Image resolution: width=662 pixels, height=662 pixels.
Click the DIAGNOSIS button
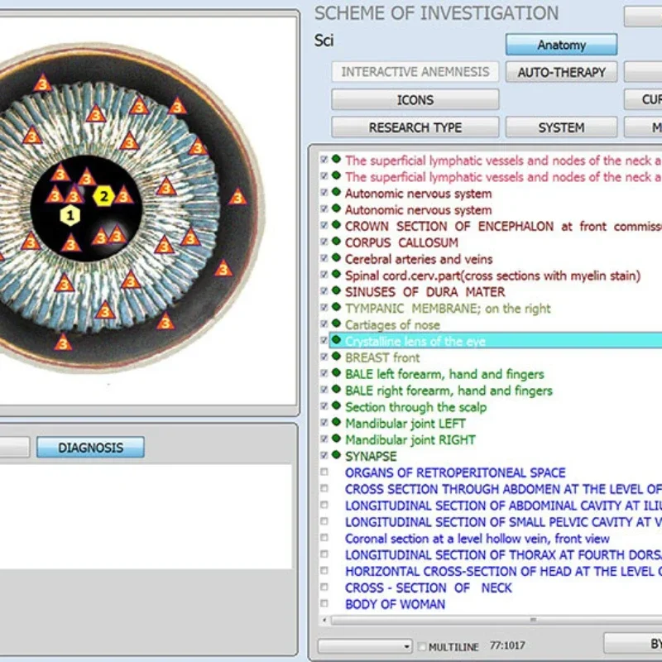[x=90, y=447]
